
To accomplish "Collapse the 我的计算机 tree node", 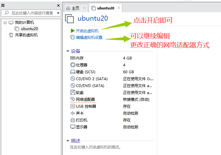I will (x=5, y=23).
